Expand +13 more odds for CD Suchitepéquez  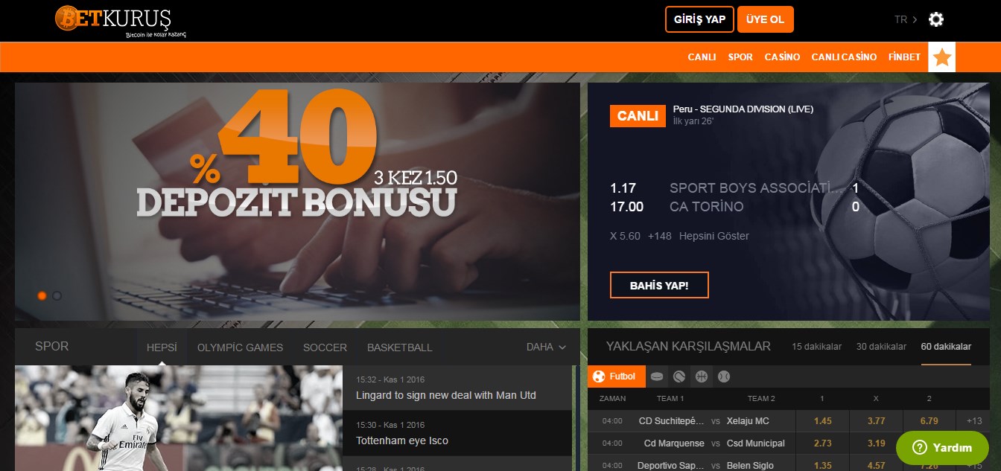pos(973,421)
